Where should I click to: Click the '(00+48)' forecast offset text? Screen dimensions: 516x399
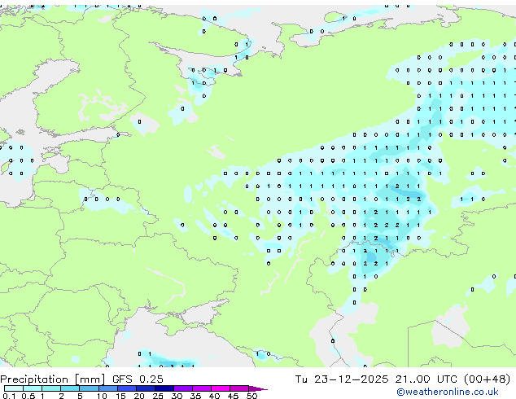pyautogui.click(x=487, y=379)
